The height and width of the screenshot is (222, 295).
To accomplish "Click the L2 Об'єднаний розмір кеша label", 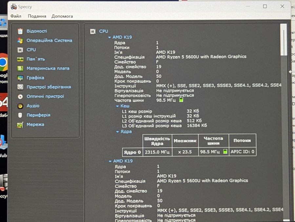I will 152,121.
